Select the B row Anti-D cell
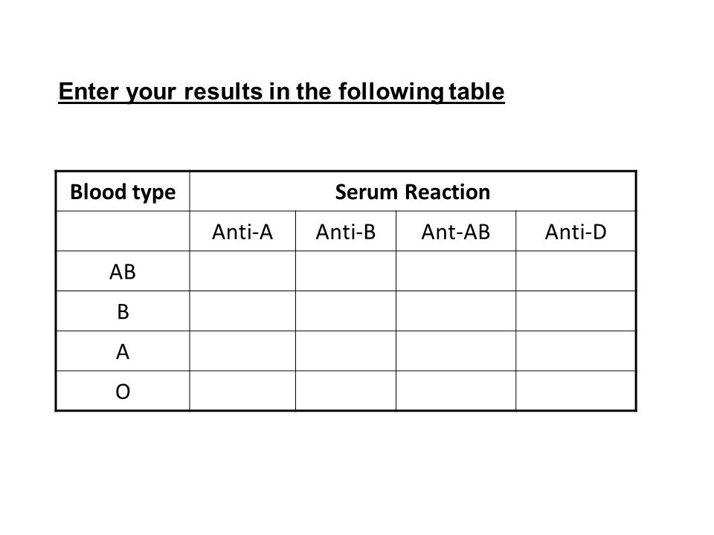The image size is (714, 535). click(576, 311)
